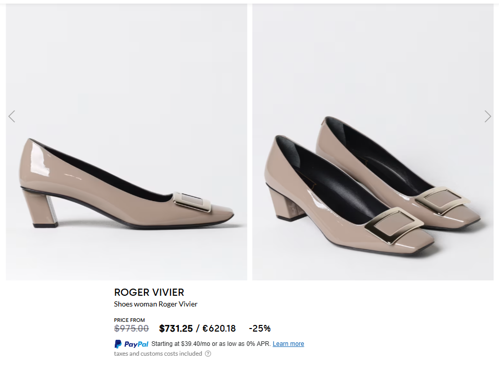This screenshot has height=371, width=499.
Task: Click the previous image left arrow
Action: coord(12,117)
